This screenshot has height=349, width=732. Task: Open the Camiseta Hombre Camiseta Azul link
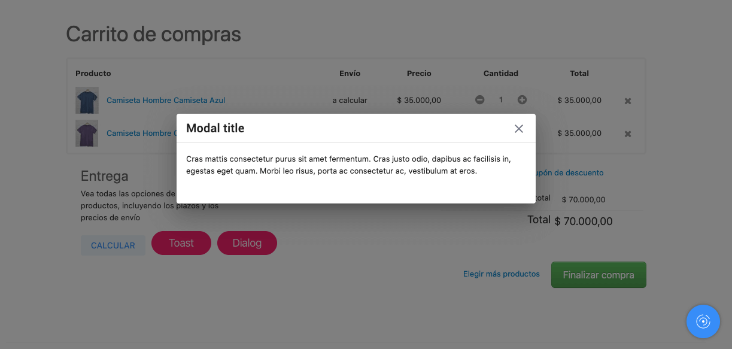click(x=166, y=101)
